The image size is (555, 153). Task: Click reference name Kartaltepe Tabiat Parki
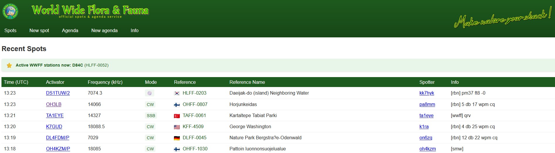click(253, 116)
